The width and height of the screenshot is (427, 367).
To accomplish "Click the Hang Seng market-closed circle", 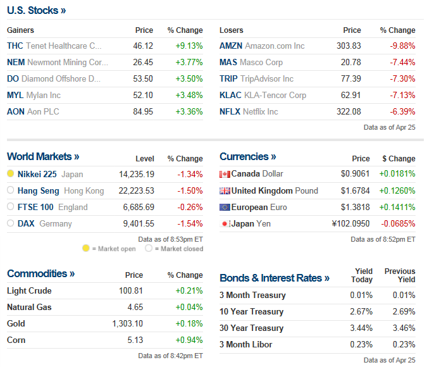I will [11, 190].
